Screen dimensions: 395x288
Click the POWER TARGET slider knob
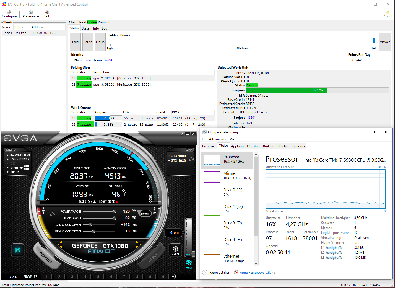coord(114,212)
